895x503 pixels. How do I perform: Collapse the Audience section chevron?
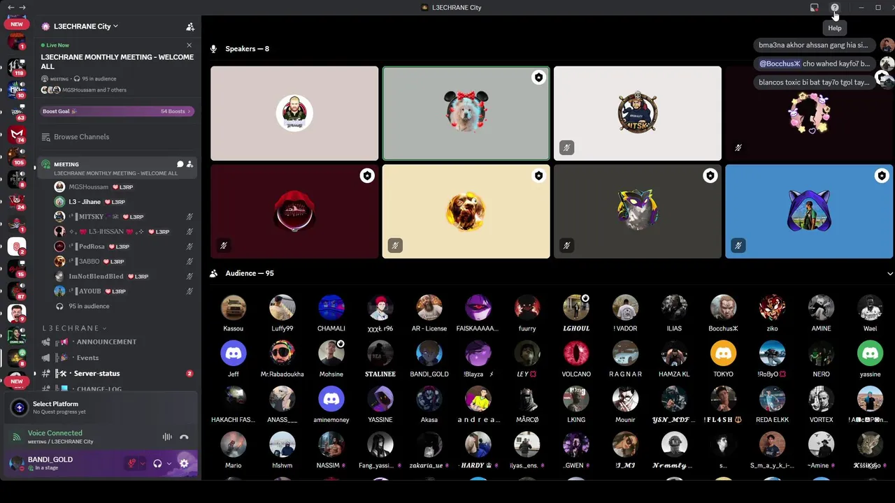pyautogui.click(x=890, y=274)
